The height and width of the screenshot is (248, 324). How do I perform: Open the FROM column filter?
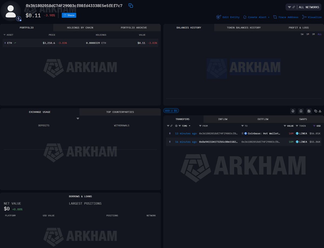(200, 126)
